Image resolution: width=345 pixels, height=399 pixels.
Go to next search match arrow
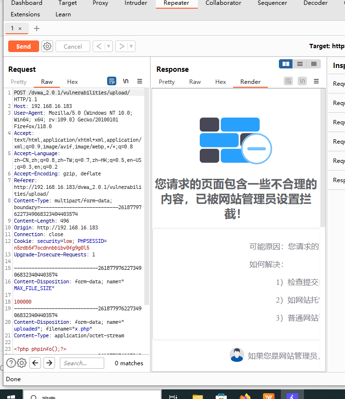(49, 363)
